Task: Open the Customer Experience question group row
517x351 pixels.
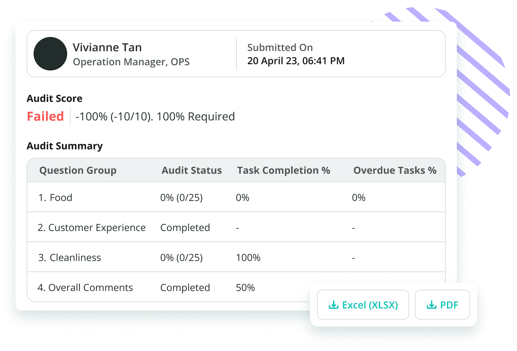Action: click(x=92, y=227)
